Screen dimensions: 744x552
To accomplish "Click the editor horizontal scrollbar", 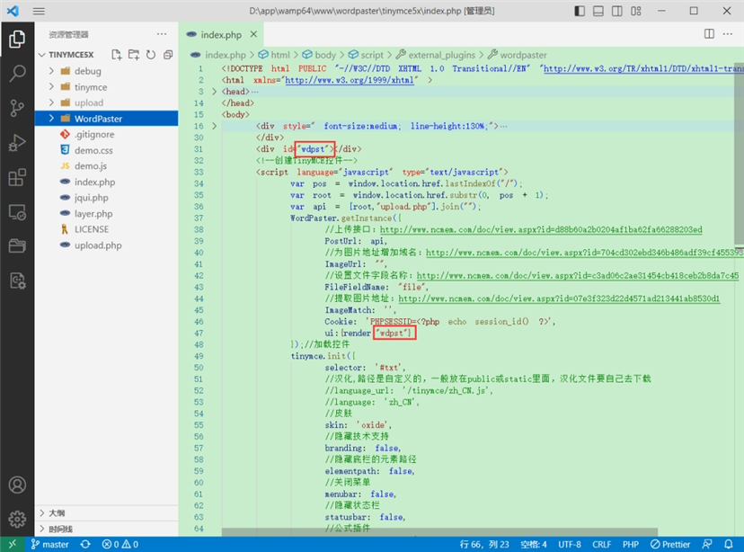I will pos(439,532).
